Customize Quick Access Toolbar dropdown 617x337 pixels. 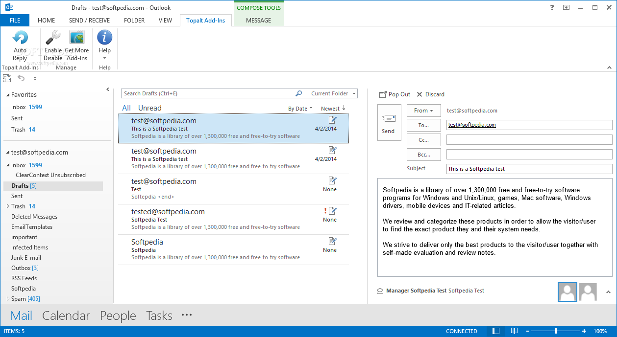pyautogui.click(x=35, y=78)
